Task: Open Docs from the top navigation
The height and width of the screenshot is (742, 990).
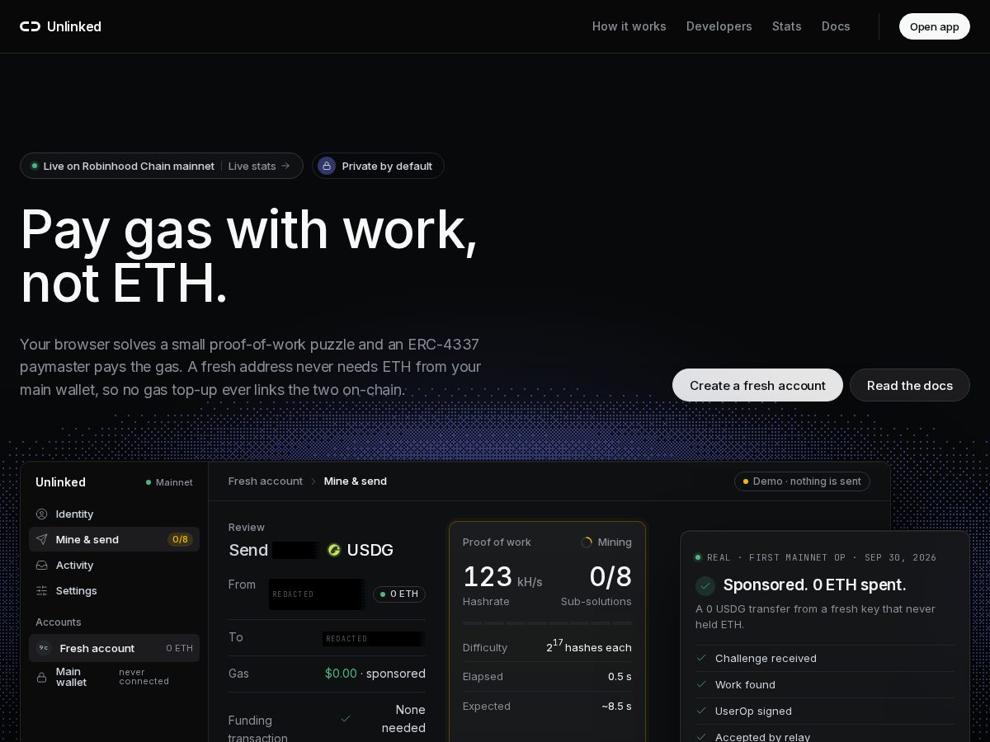Action: click(x=836, y=26)
